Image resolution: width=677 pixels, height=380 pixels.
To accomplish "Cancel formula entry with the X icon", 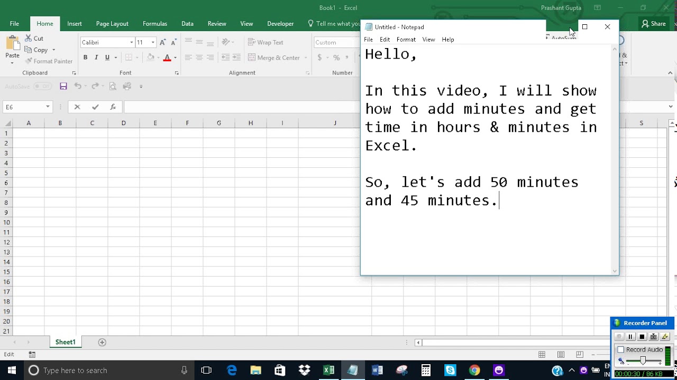I will (x=77, y=107).
